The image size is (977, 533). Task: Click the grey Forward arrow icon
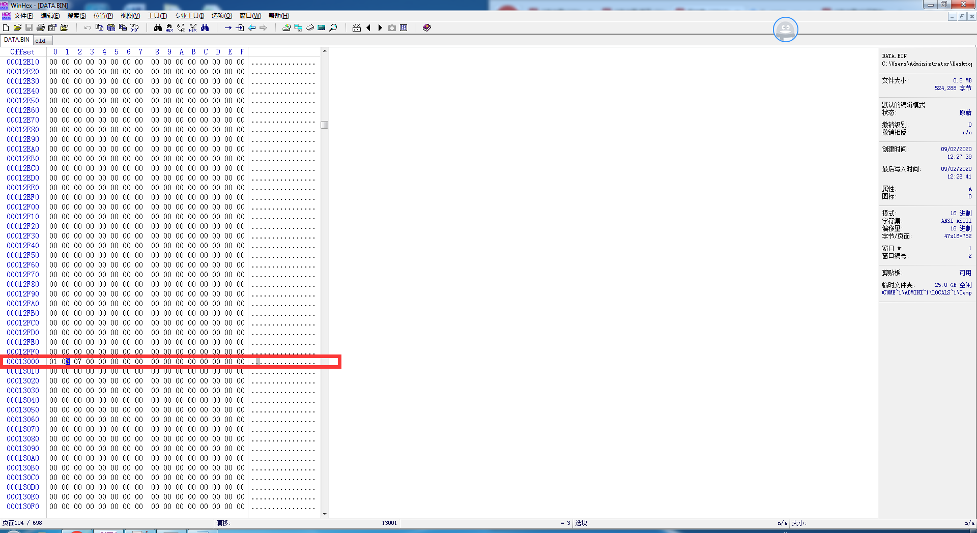click(x=263, y=28)
